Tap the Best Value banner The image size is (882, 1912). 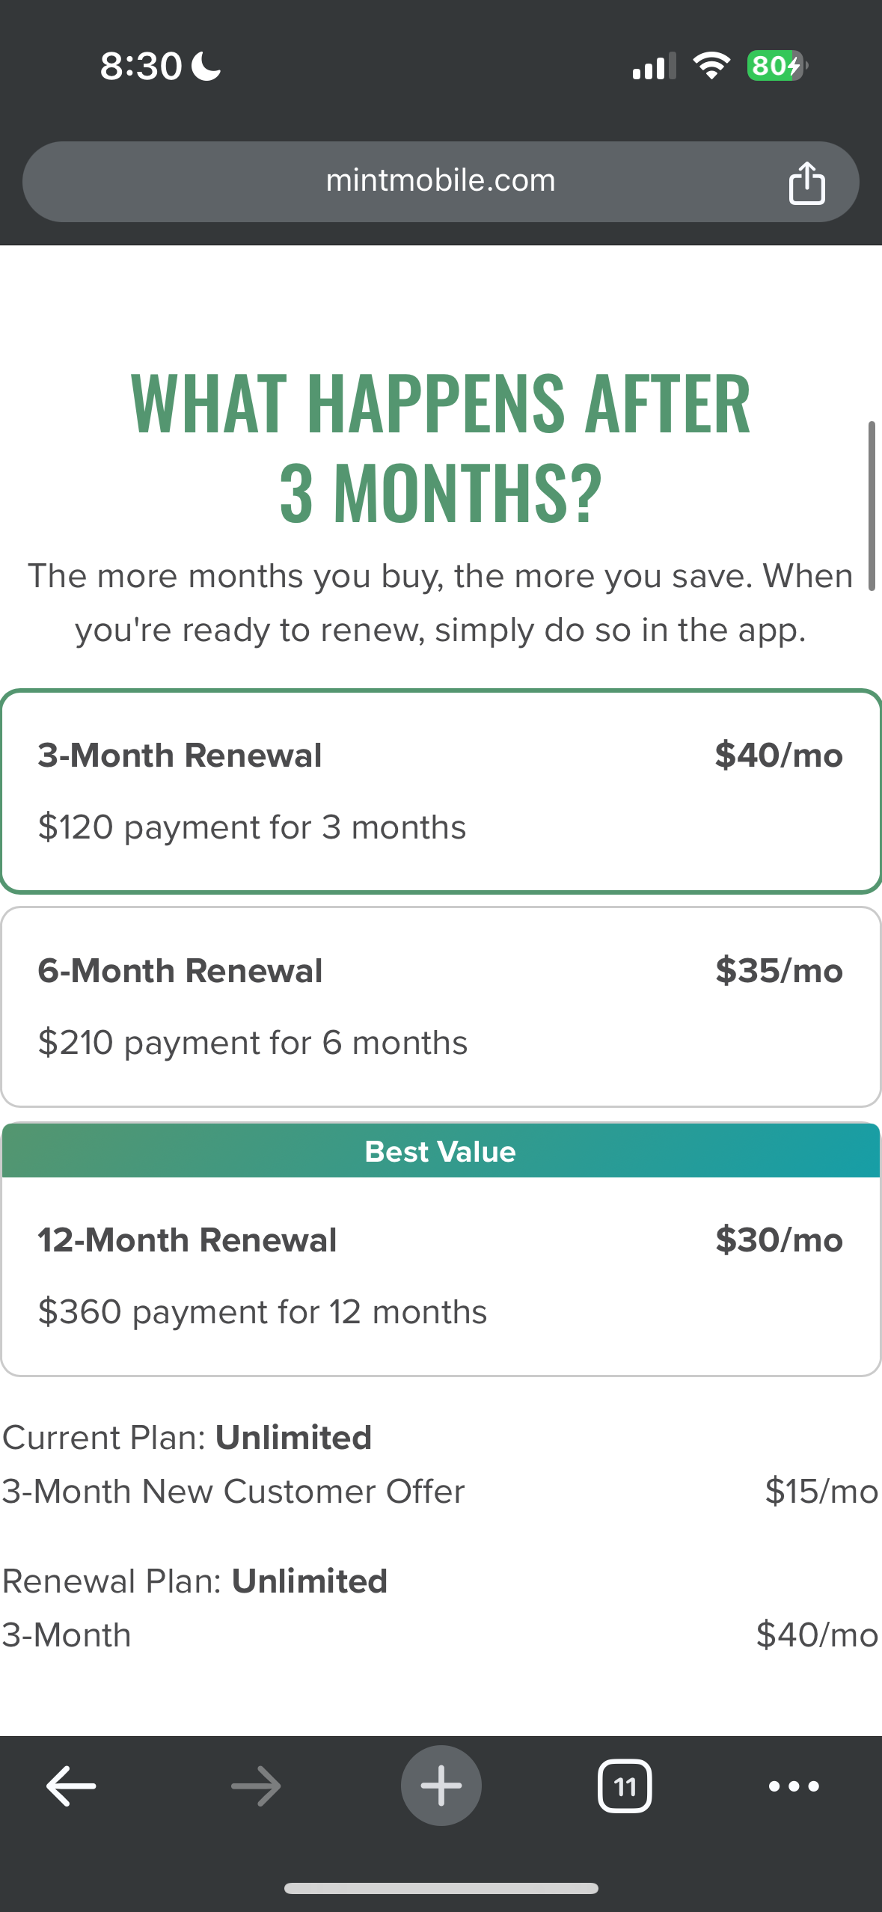pyautogui.click(x=441, y=1151)
